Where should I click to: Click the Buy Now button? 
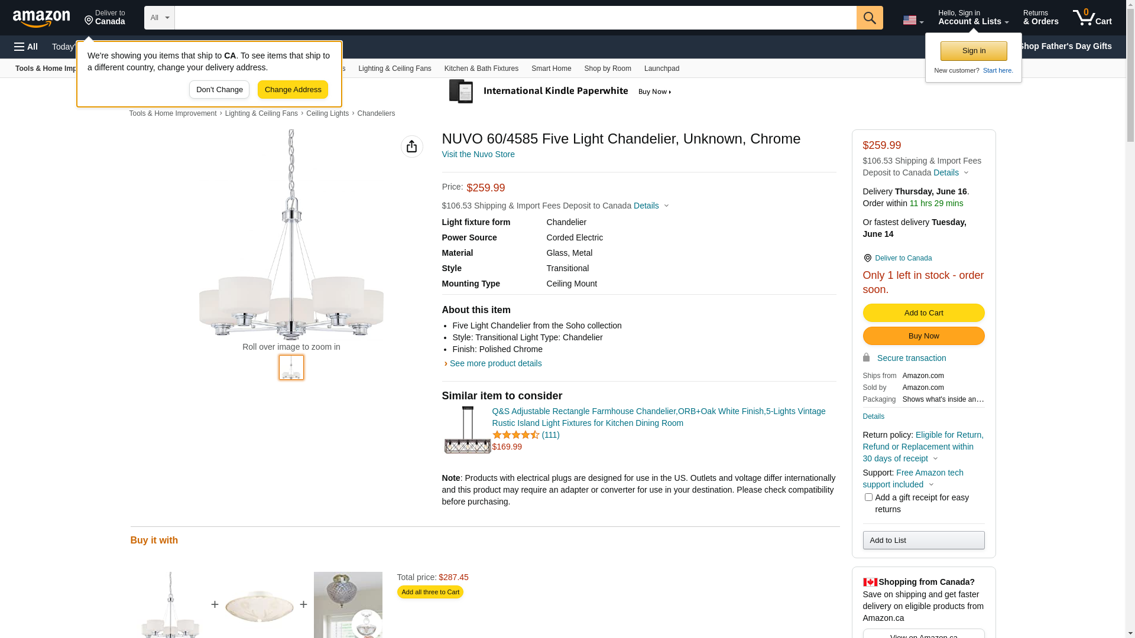(923, 336)
